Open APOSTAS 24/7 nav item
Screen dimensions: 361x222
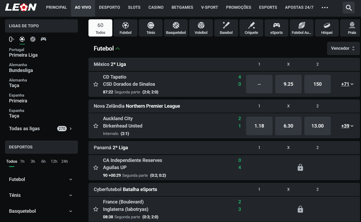pyautogui.click(x=299, y=7)
